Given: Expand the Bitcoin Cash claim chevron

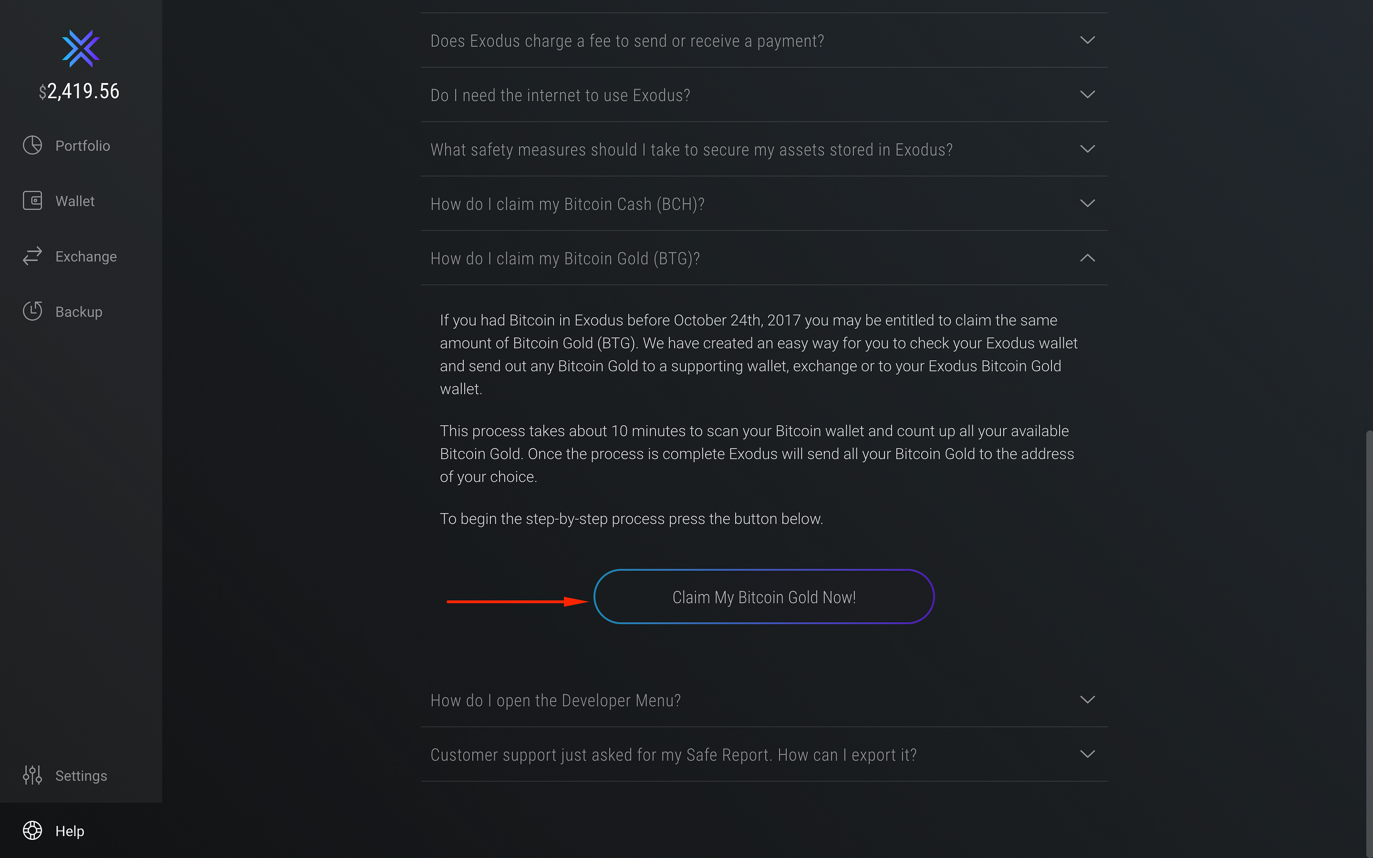Looking at the screenshot, I should [x=1087, y=203].
